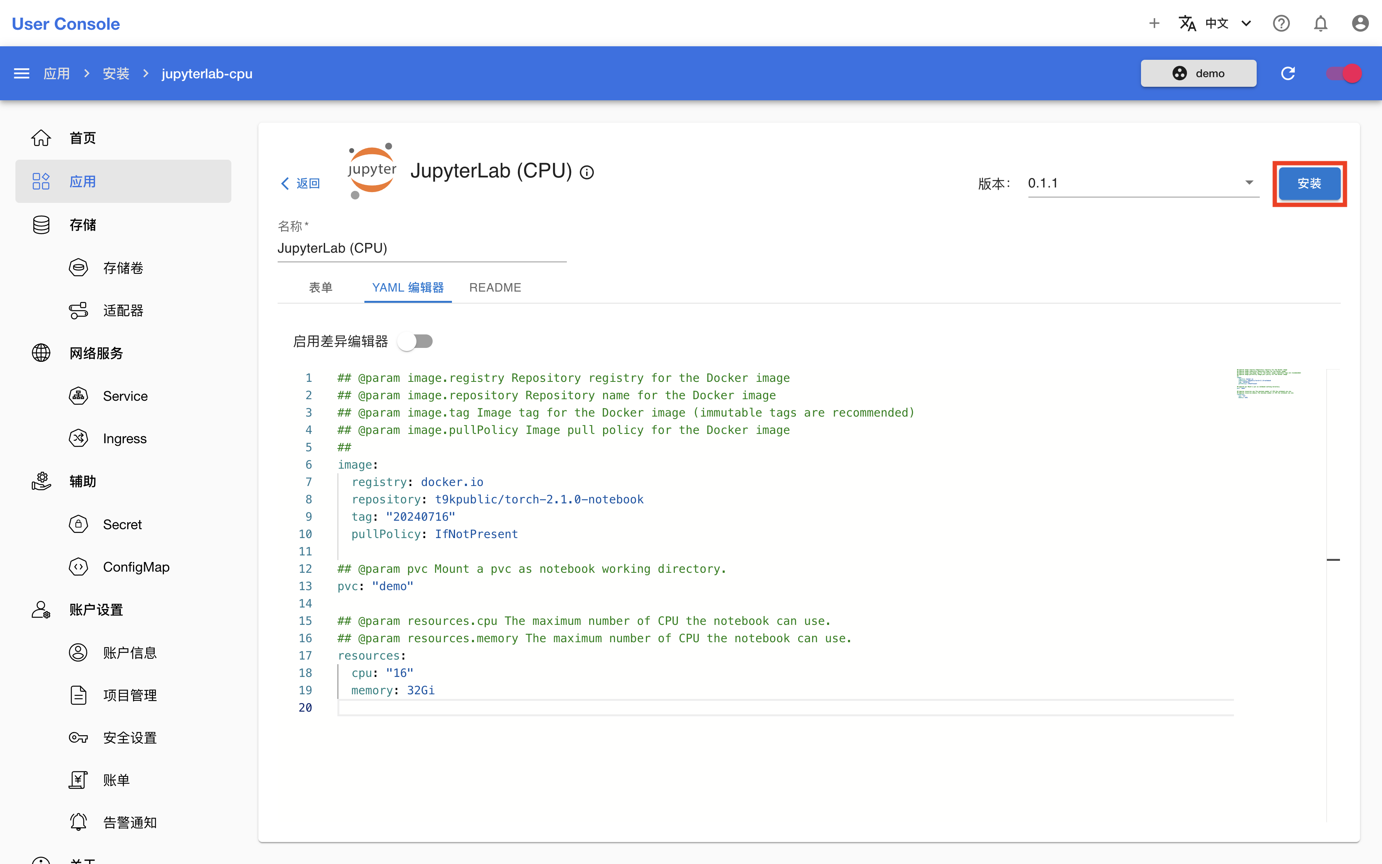The height and width of the screenshot is (864, 1382).
Task: Click the User Console title link
Action: coord(66,24)
